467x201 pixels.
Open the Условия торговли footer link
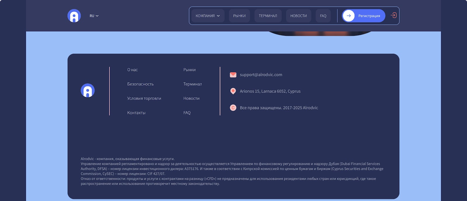point(144,98)
